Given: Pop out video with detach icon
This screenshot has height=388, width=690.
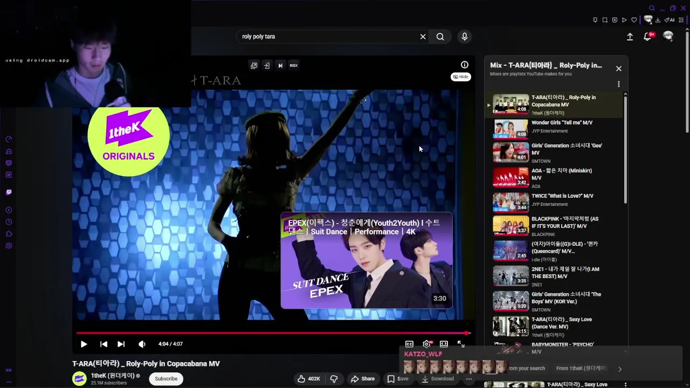Looking at the screenshot, I should (x=254, y=65).
